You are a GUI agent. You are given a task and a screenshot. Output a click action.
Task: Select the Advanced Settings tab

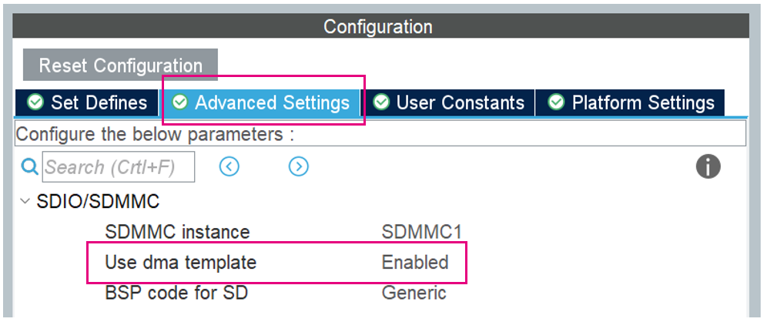pos(261,102)
